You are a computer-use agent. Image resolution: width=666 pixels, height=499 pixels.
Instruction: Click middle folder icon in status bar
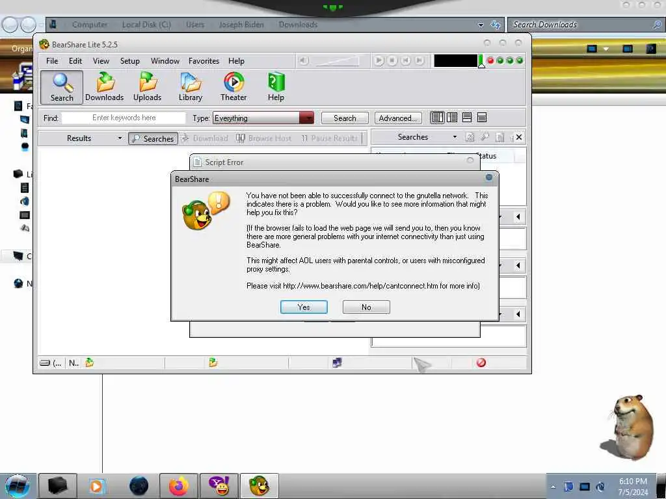pos(213,363)
